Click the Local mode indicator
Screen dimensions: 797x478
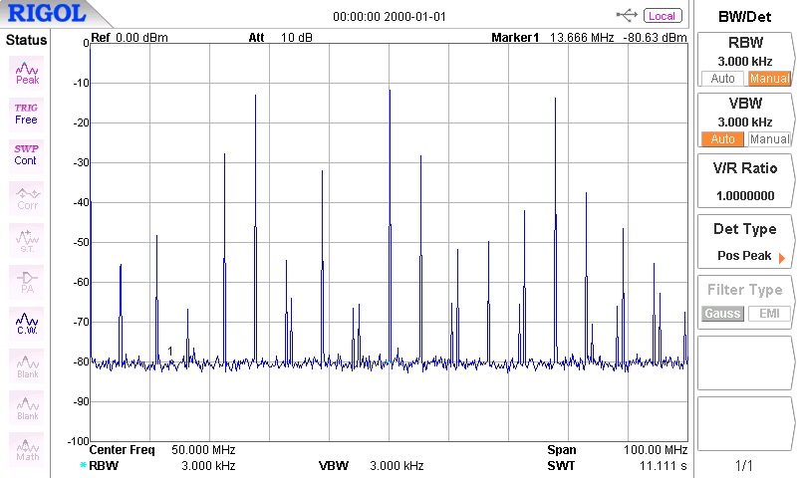click(662, 15)
